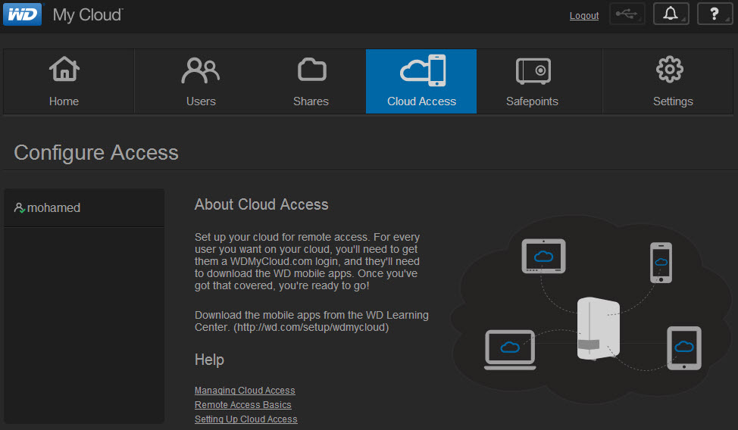Open the alerts bell icon

[671, 14]
